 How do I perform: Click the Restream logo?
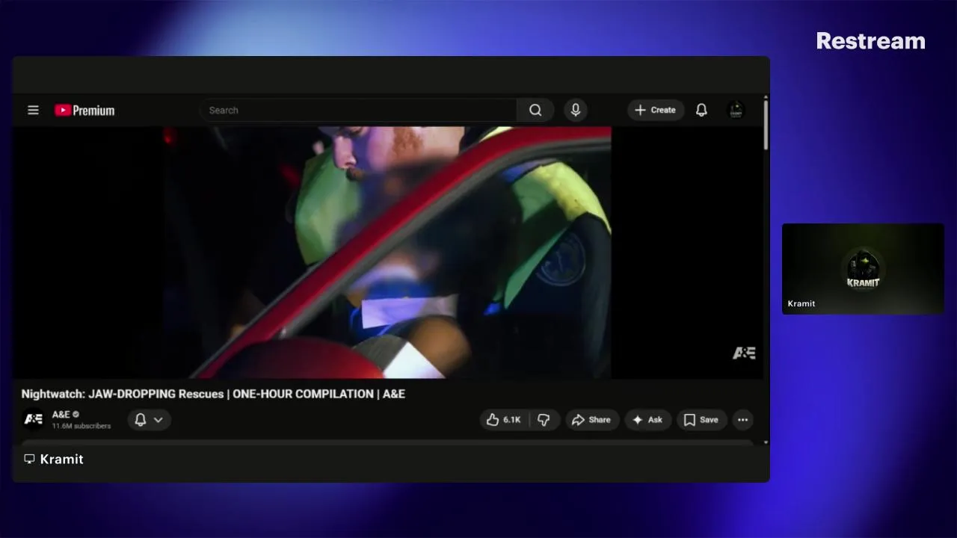coord(870,41)
